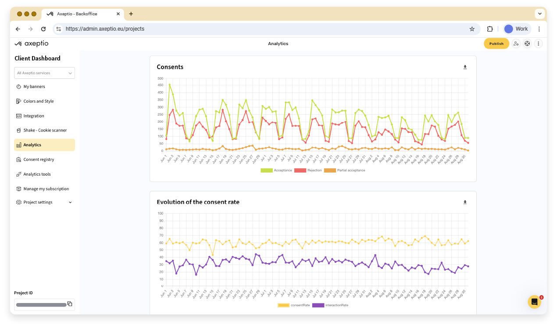Bookmark this page with the star icon
The height and width of the screenshot is (328, 557).
pyautogui.click(x=472, y=29)
